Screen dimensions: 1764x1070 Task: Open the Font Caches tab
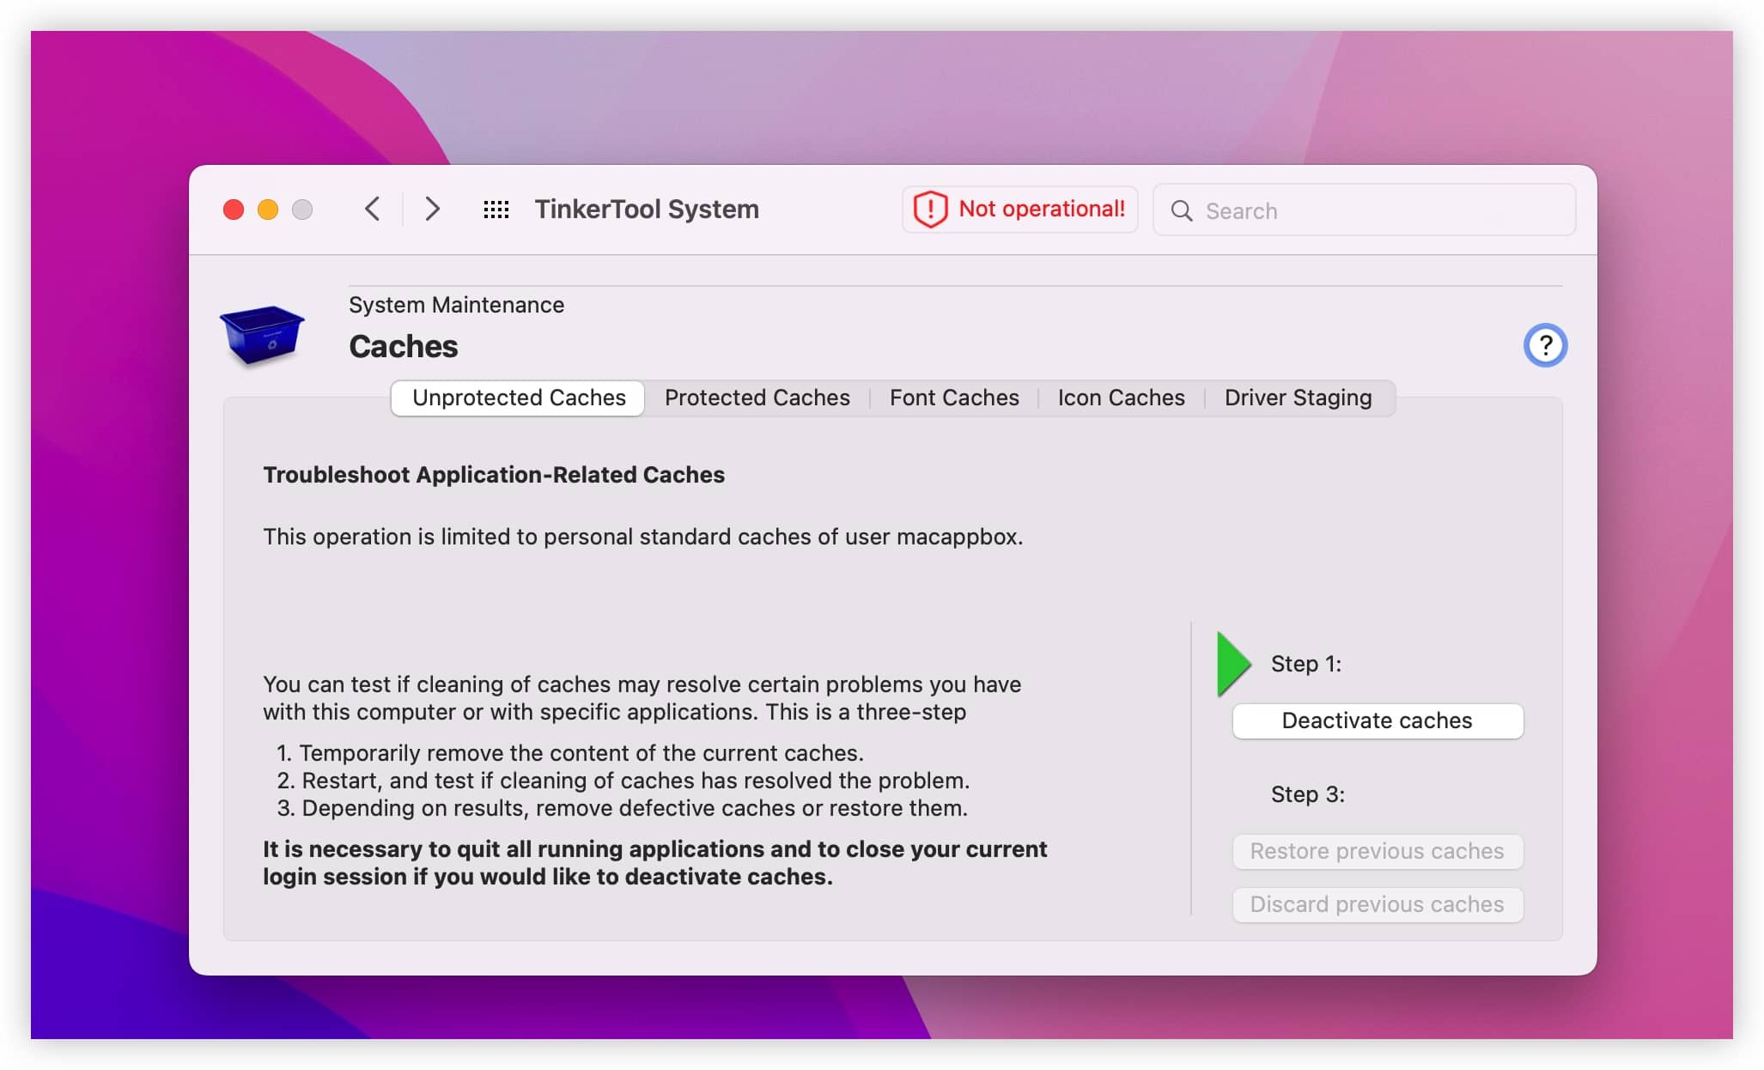pyautogui.click(x=954, y=398)
